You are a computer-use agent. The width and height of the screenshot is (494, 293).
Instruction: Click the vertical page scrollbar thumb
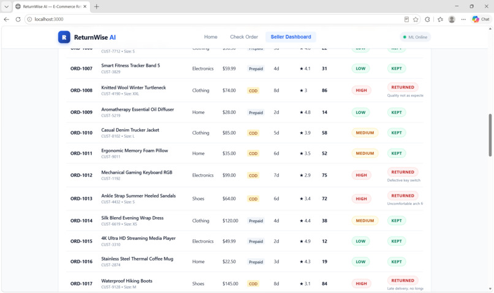point(490,135)
